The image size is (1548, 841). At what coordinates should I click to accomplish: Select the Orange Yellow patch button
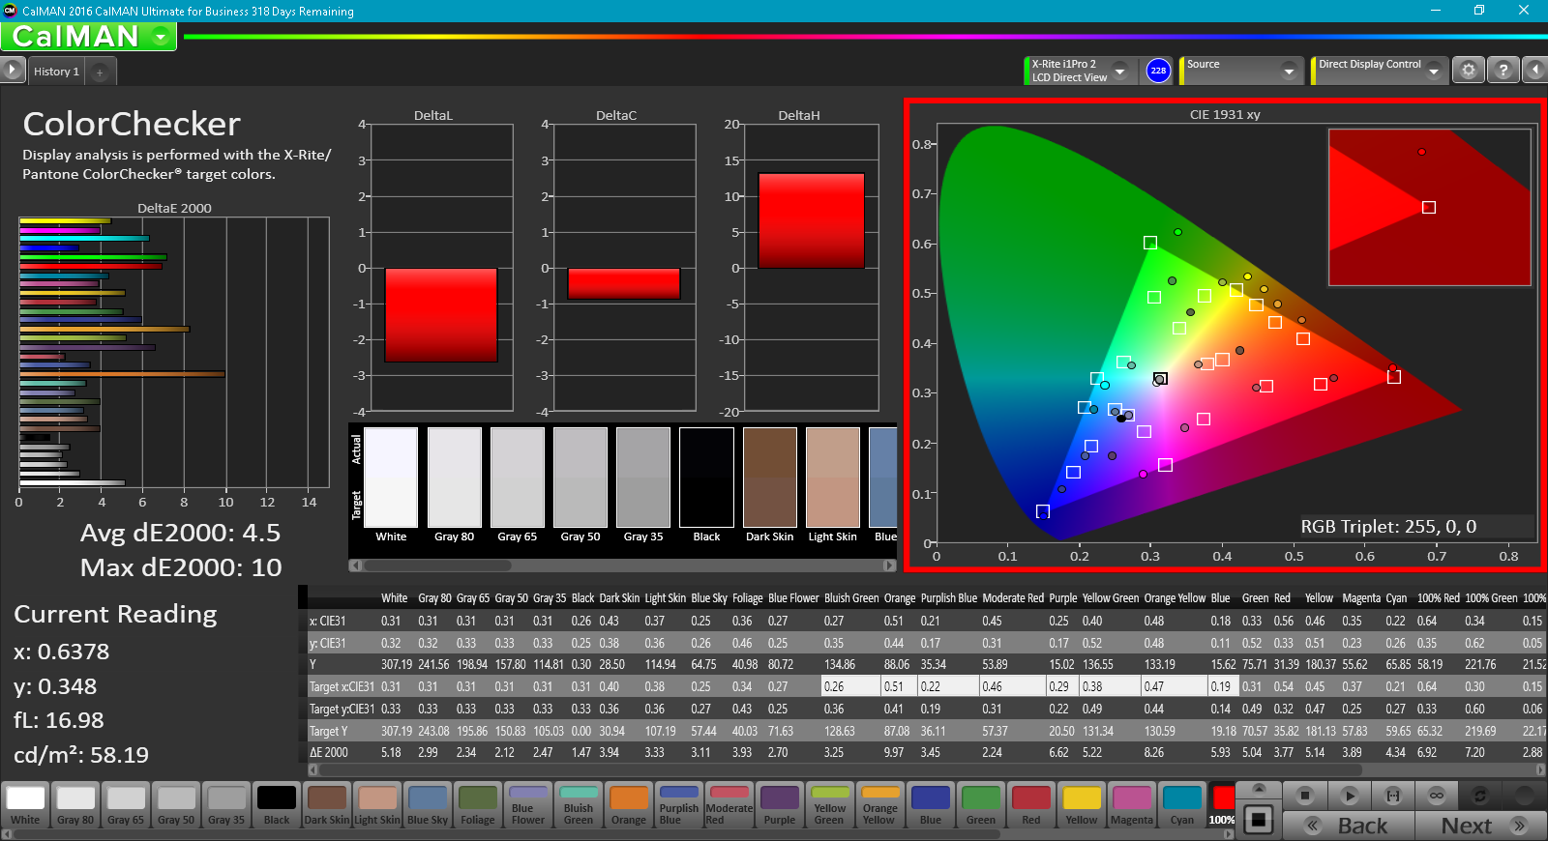(880, 804)
